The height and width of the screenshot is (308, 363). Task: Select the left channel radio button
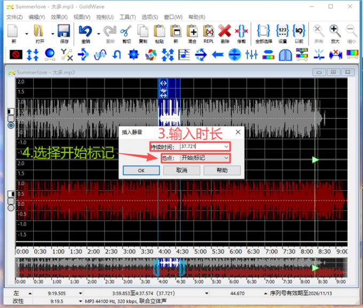pos(11,125)
